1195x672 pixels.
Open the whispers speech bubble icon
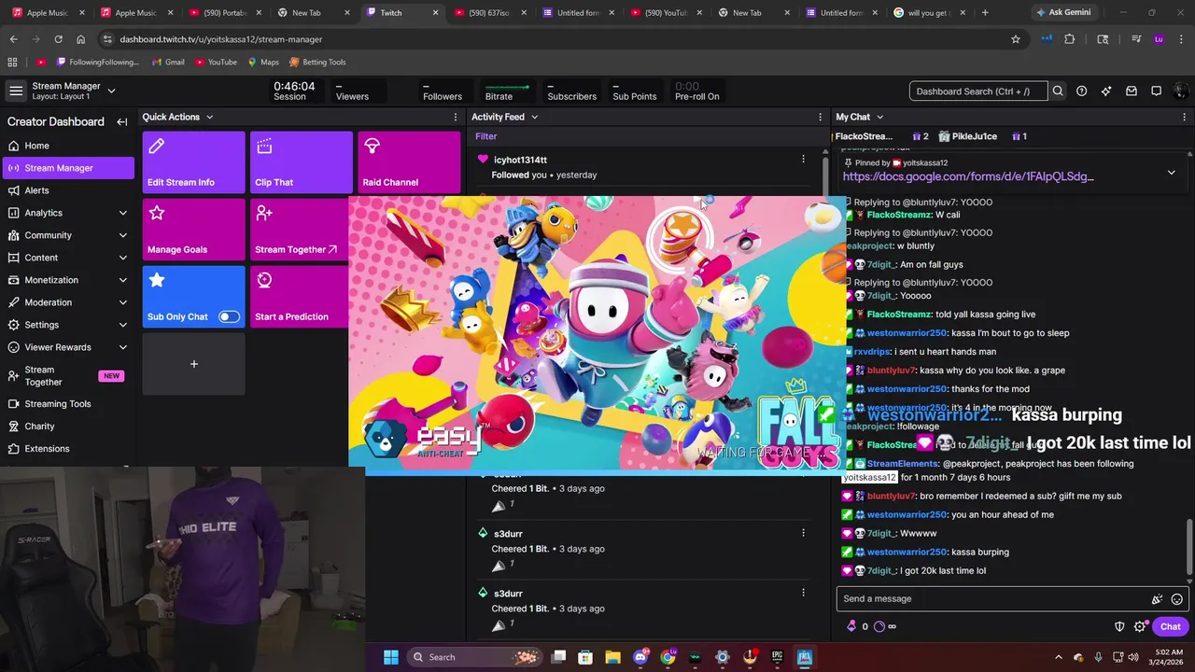coord(1156,91)
